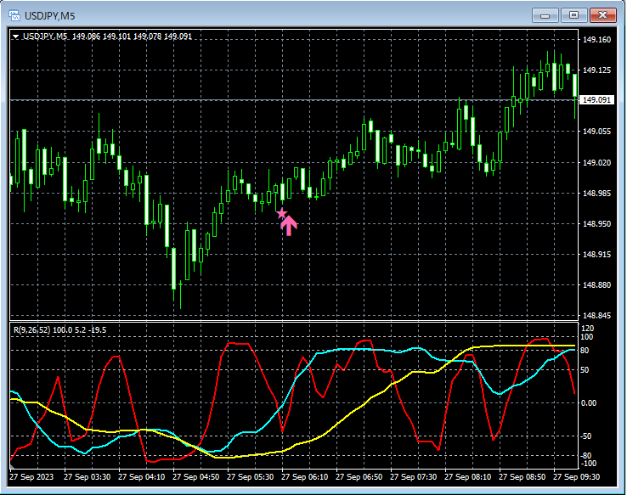Click the 27 Sep 06:10 time label
Image resolution: width=627 pixels, height=495 pixels.
[x=305, y=477]
